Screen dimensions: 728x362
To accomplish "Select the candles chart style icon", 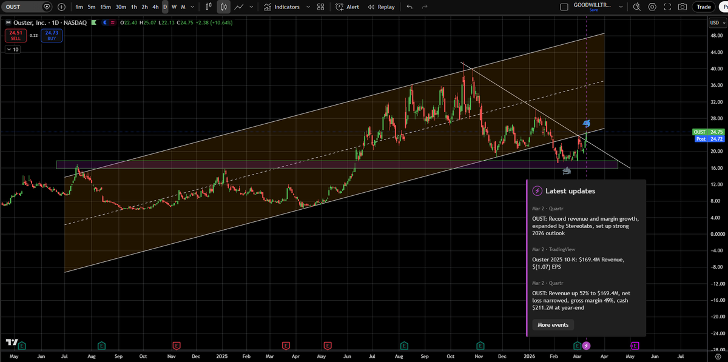I will (x=224, y=7).
